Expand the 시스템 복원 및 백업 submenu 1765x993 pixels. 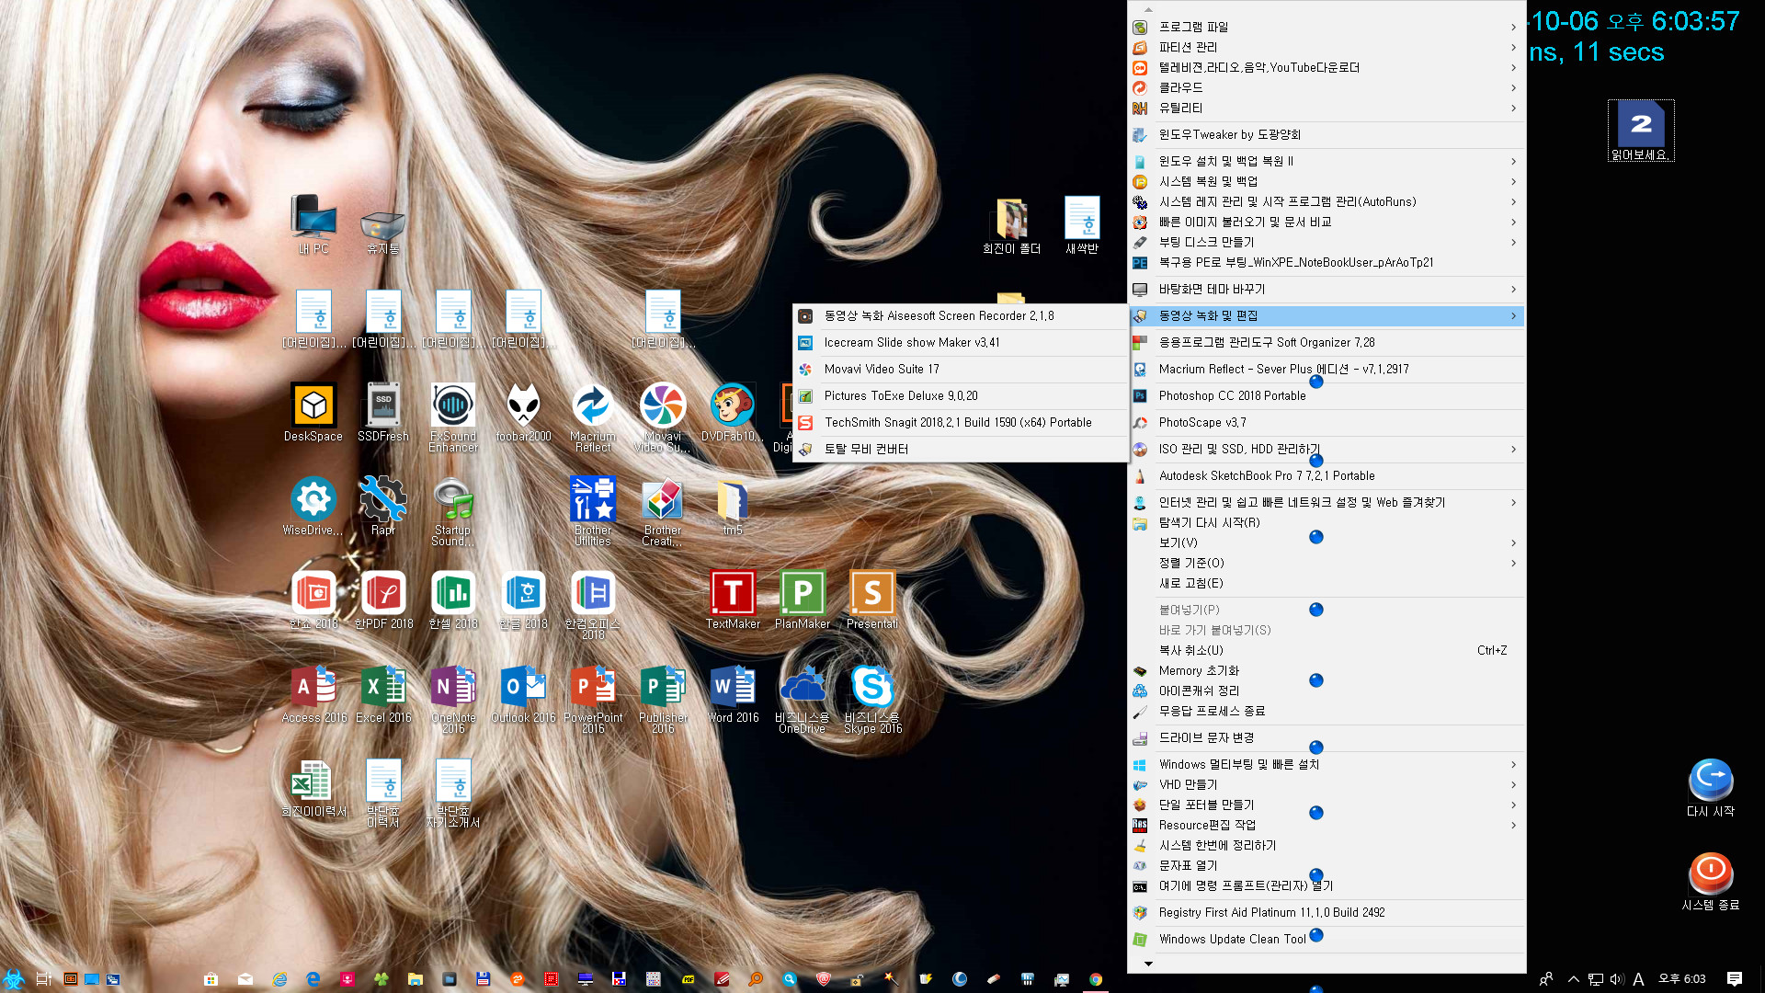1327,181
